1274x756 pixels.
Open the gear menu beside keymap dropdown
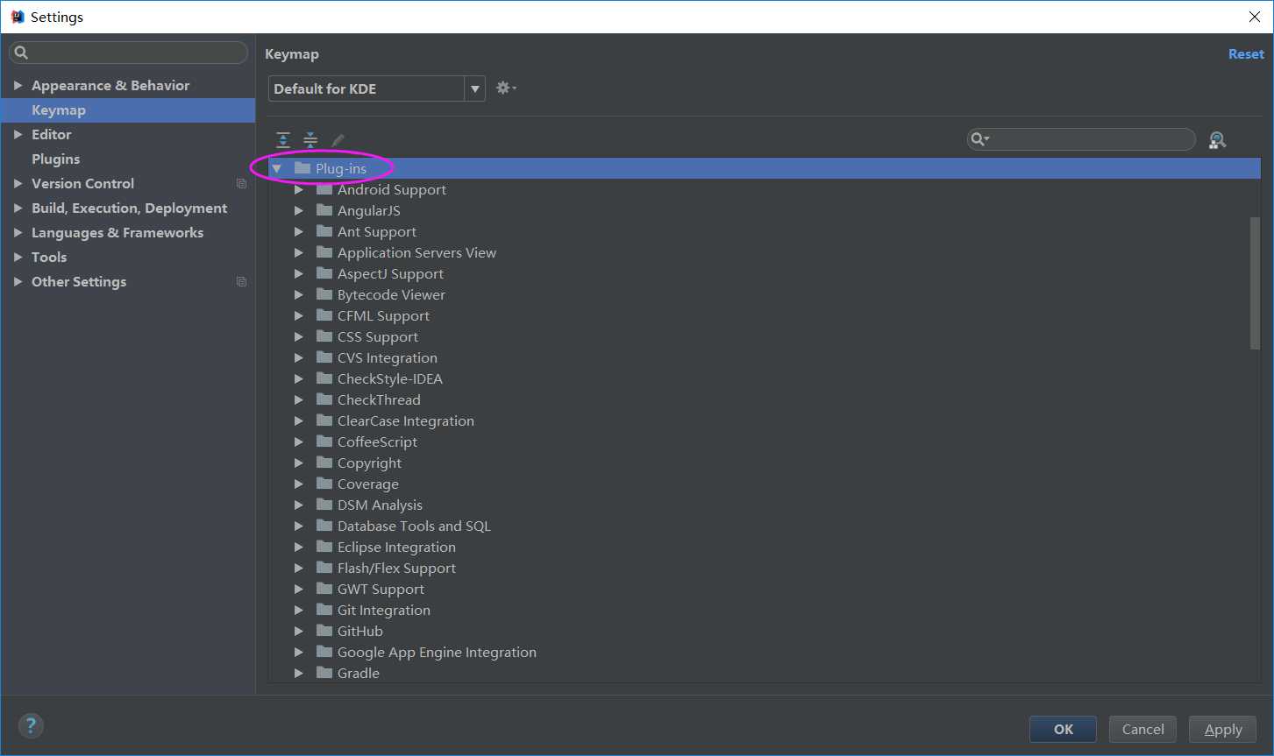click(x=506, y=88)
